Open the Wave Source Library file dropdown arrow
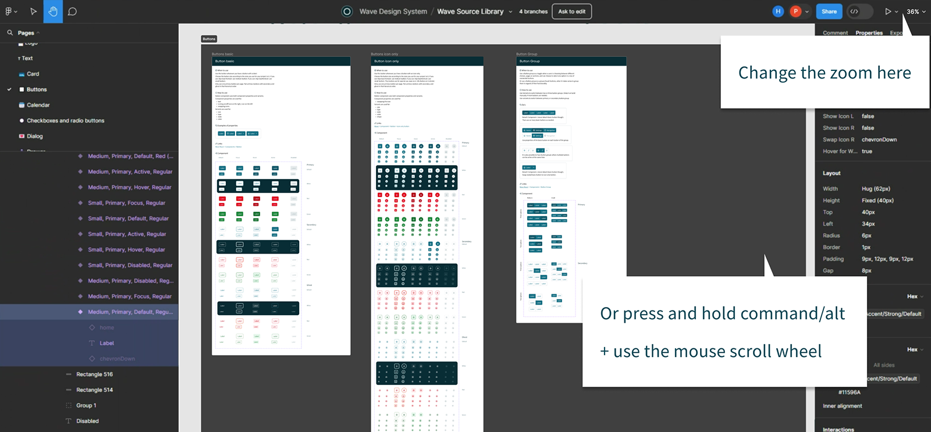This screenshot has width=931, height=432. (x=510, y=12)
